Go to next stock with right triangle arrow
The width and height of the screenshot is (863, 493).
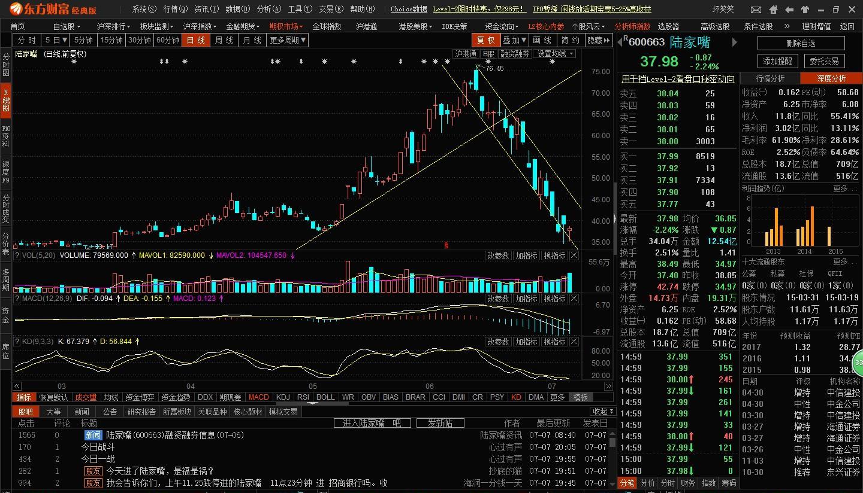[734, 42]
